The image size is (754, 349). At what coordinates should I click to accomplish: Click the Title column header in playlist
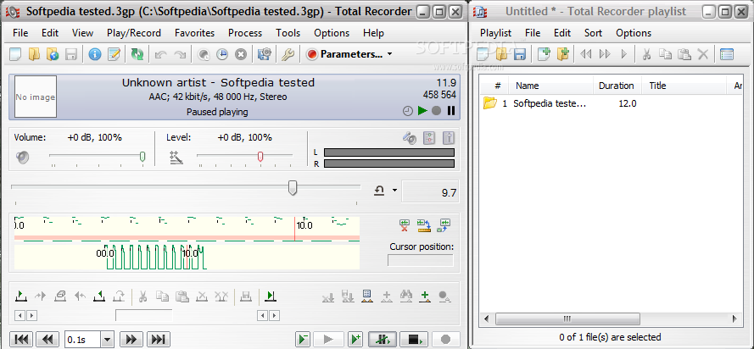point(684,86)
